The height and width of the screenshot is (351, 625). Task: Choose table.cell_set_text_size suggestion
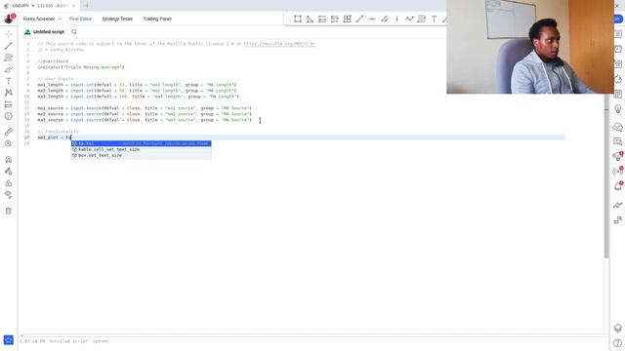pyautogui.click(x=141, y=149)
